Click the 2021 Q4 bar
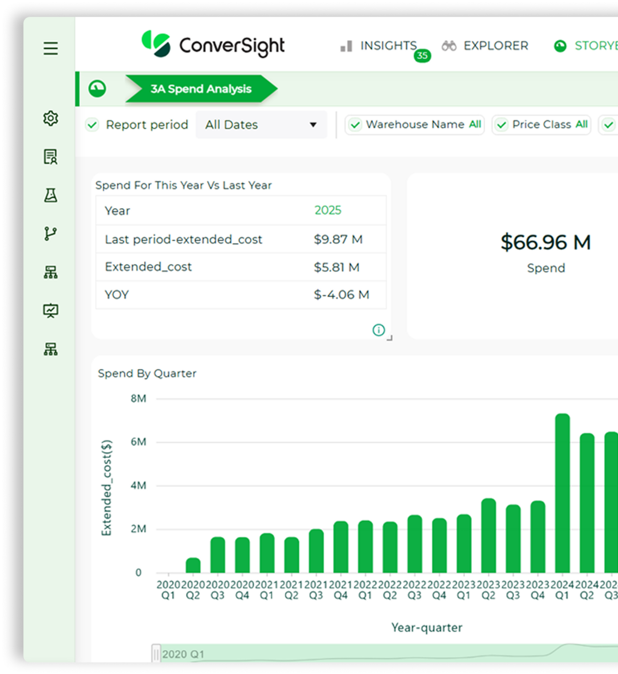Screen dimensions: 618x674 pyautogui.click(x=341, y=547)
